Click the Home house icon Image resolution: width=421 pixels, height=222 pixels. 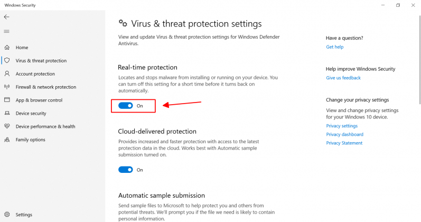tap(7, 48)
